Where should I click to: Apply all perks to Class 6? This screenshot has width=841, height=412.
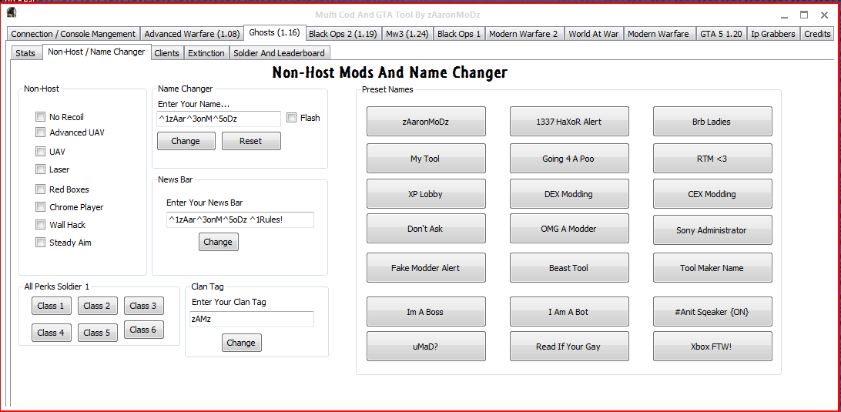[x=144, y=330]
